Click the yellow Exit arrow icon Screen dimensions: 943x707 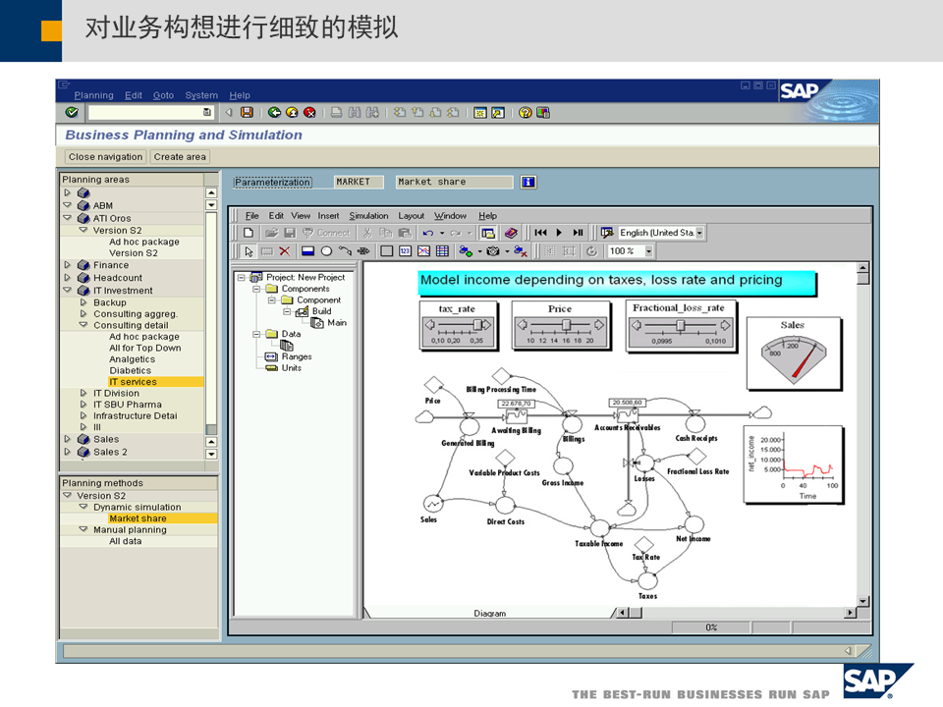(292, 112)
